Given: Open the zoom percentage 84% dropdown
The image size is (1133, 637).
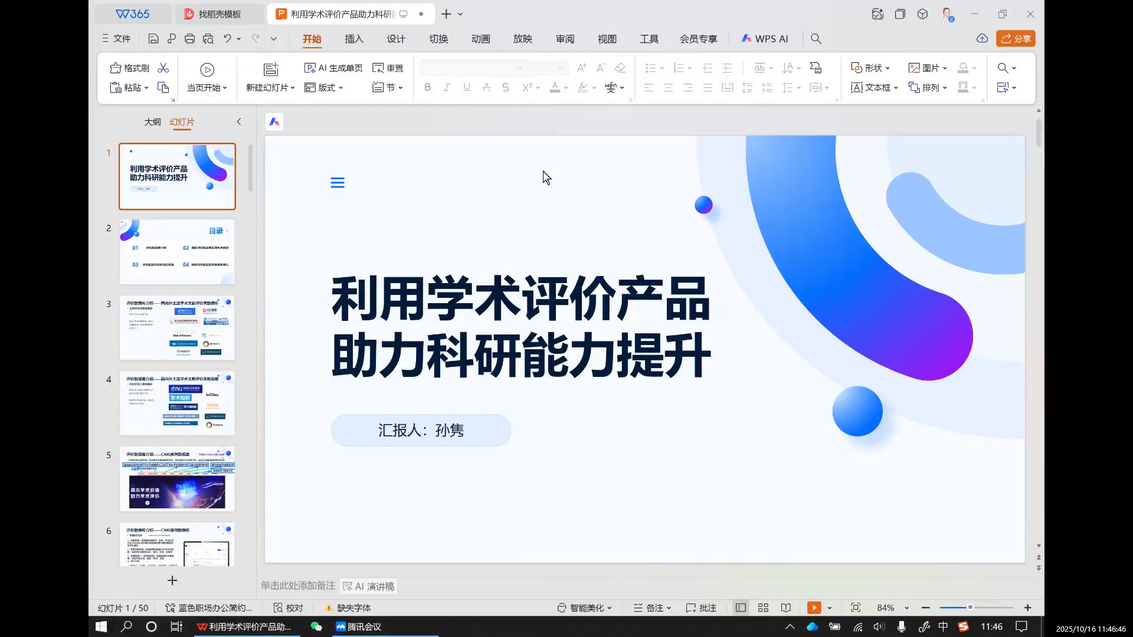Looking at the screenshot, I should click(906, 608).
